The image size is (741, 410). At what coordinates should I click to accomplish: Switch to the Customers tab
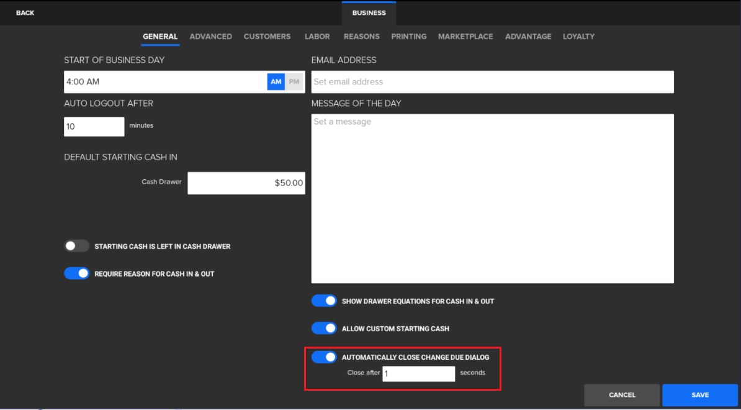click(267, 37)
